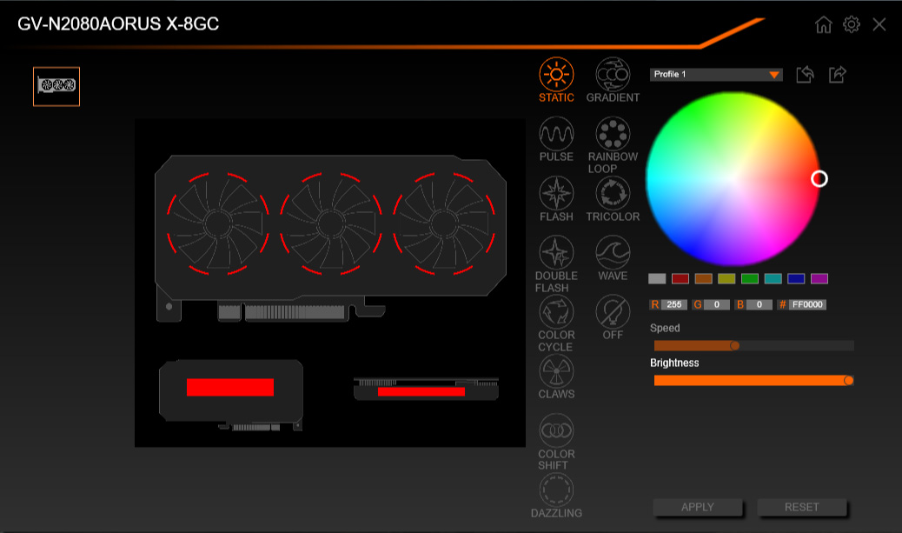Pick the gray color swatch
902x533 pixels.
pos(657,278)
